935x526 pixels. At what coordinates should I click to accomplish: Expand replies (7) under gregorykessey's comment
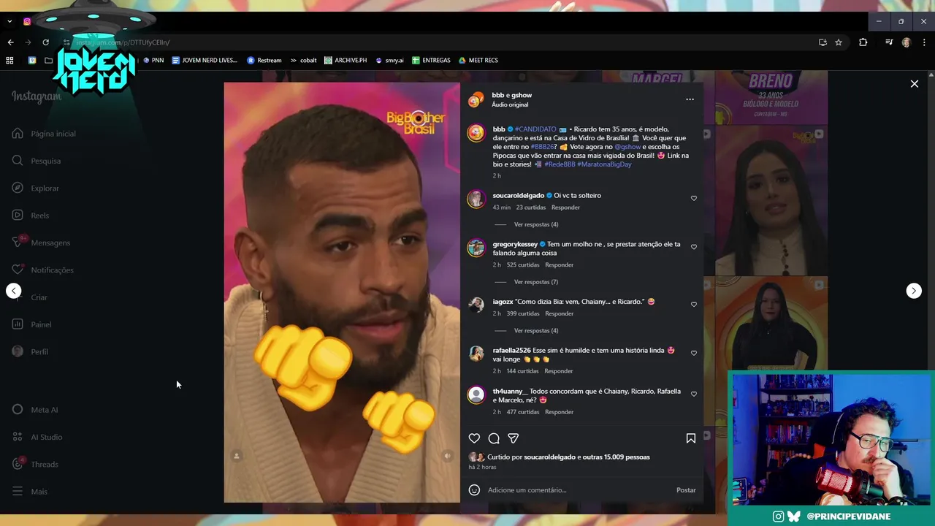click(x=536, y=282)
